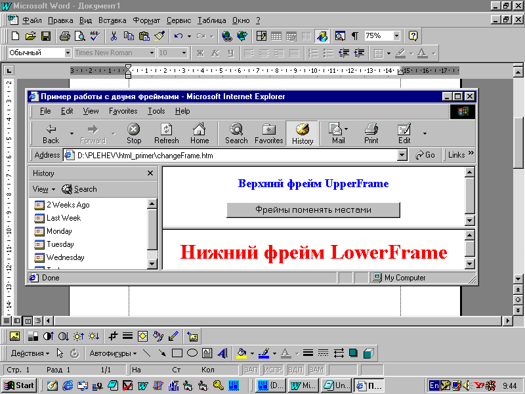Open the Файл menu in Word

click(32, 20)
